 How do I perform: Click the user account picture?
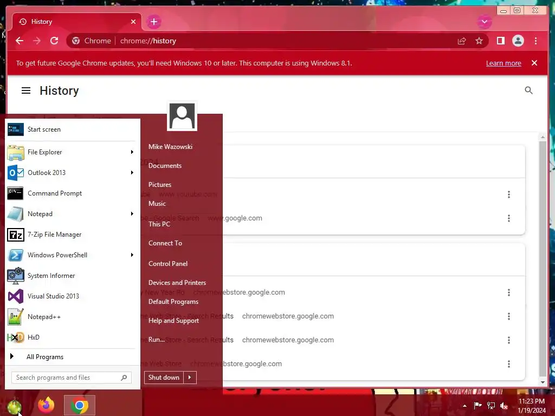[x=182, y=116]
